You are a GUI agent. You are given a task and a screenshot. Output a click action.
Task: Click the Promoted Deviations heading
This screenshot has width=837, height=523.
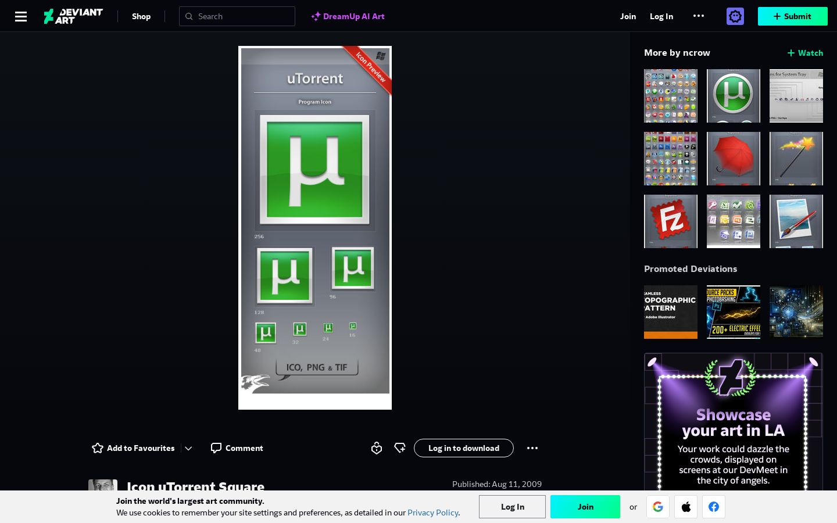(x=691, y=269)
